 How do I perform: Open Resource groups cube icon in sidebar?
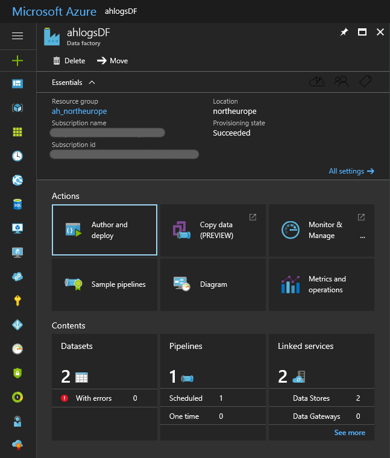tap(17, 108)
